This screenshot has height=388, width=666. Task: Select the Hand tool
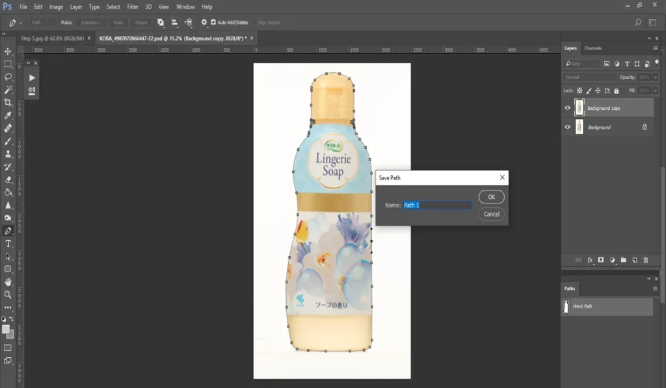8,282
